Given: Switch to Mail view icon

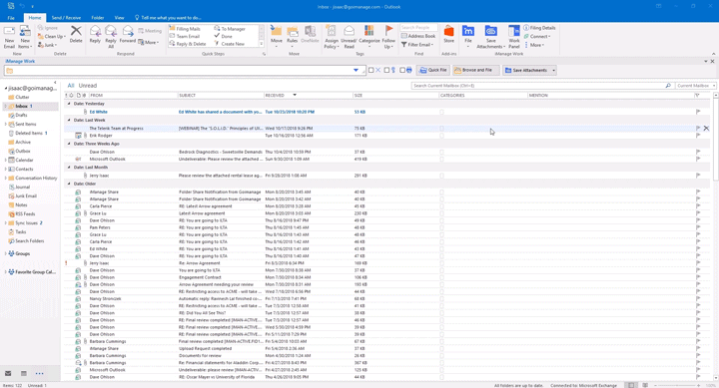Looking at the screenshot, I should 8,374.
